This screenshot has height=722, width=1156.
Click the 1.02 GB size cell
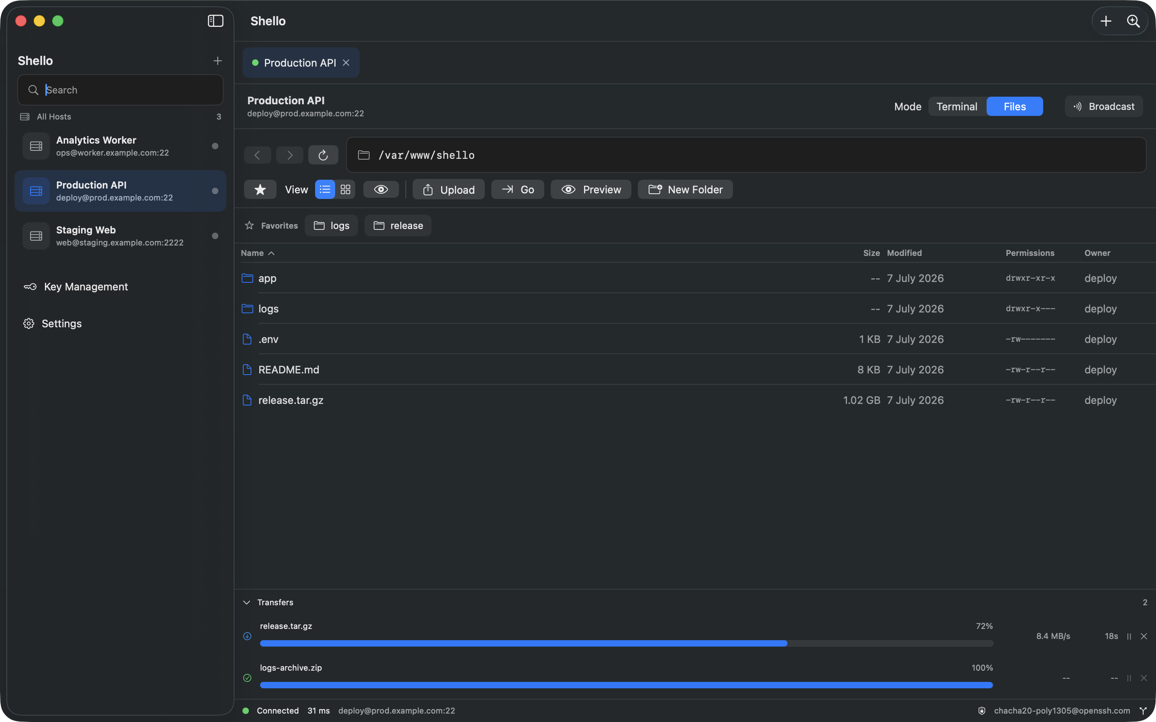pos(861,401)
